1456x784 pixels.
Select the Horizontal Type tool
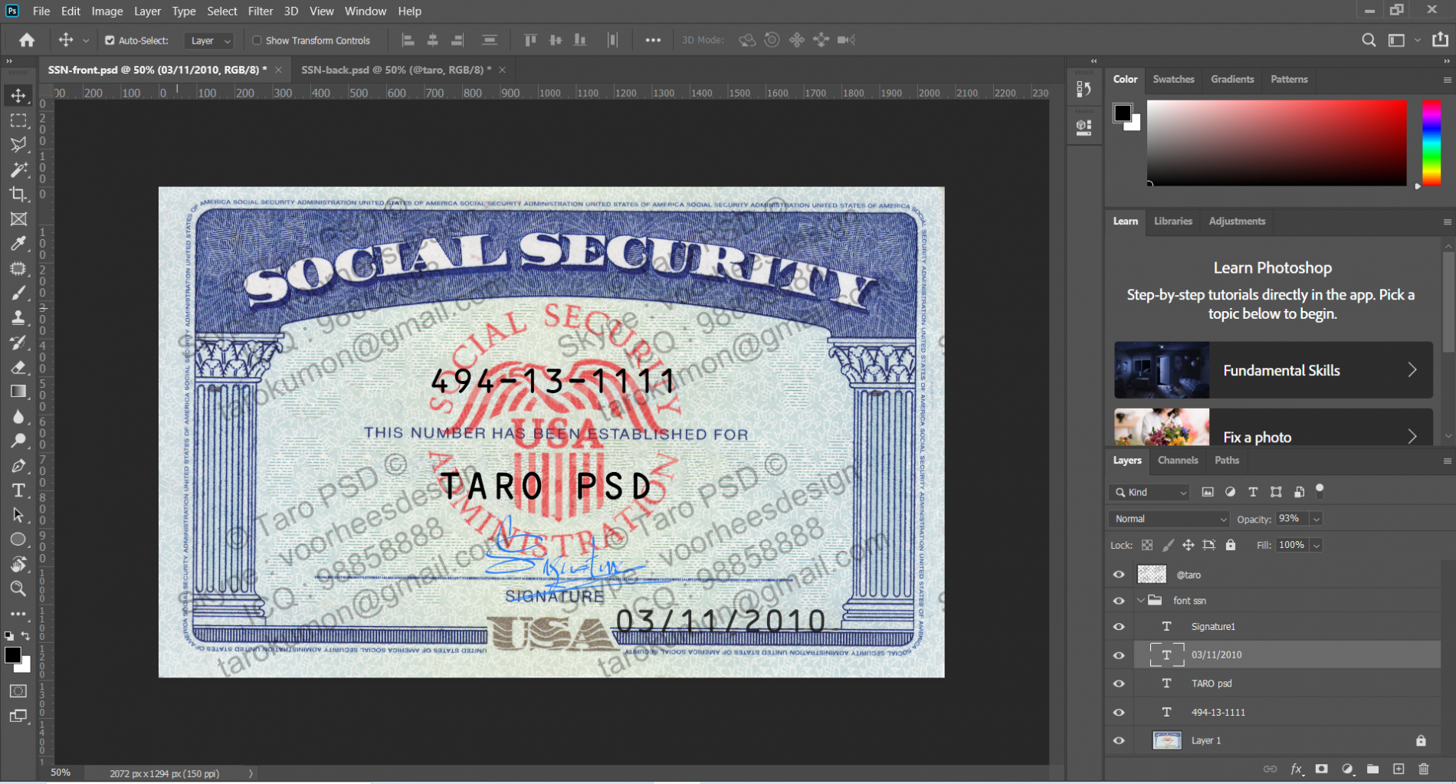click(18, 490)
